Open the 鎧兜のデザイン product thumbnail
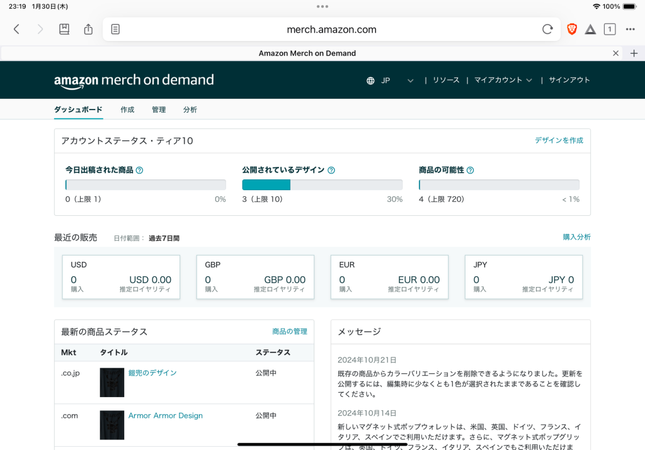The width and height of the screenshot is (645, 450). pos(112,382)
